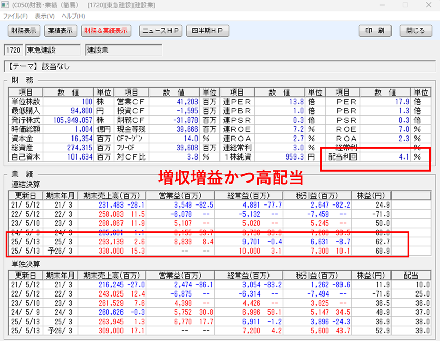
Task: Open the ニュースHP page button
Action: pyautogui.click(x=161, y=31)
